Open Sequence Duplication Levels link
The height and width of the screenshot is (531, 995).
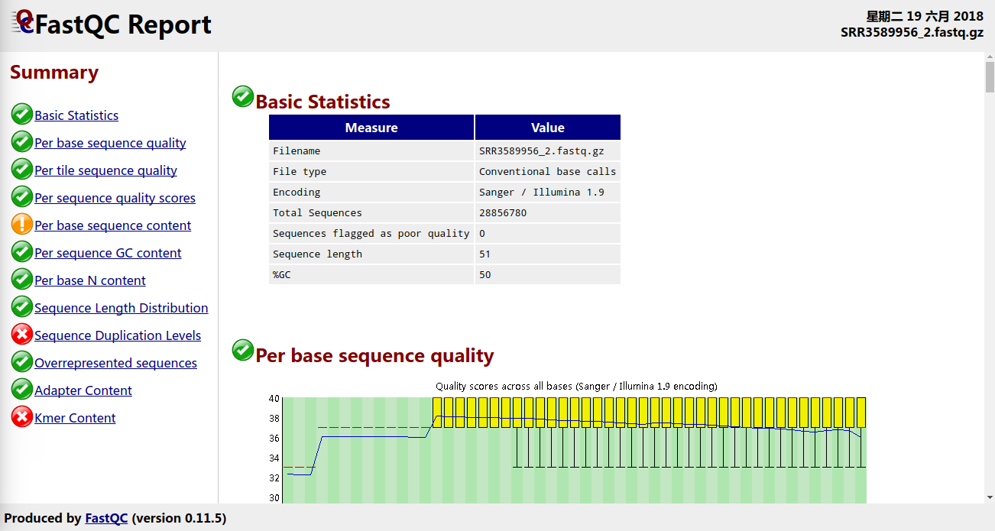(118, 335)
